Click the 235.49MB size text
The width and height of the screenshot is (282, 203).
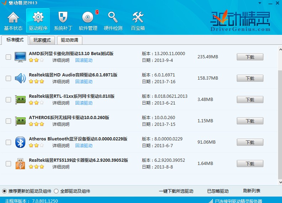[208, 57]
